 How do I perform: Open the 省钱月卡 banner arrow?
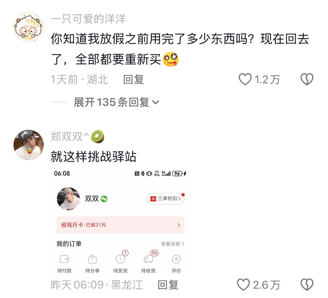(179, 225)
